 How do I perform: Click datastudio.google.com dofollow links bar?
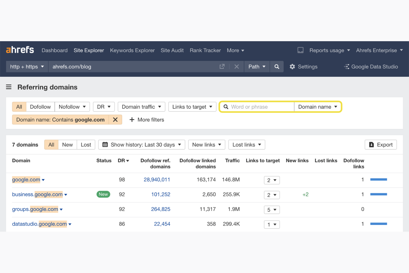point(379,224)
